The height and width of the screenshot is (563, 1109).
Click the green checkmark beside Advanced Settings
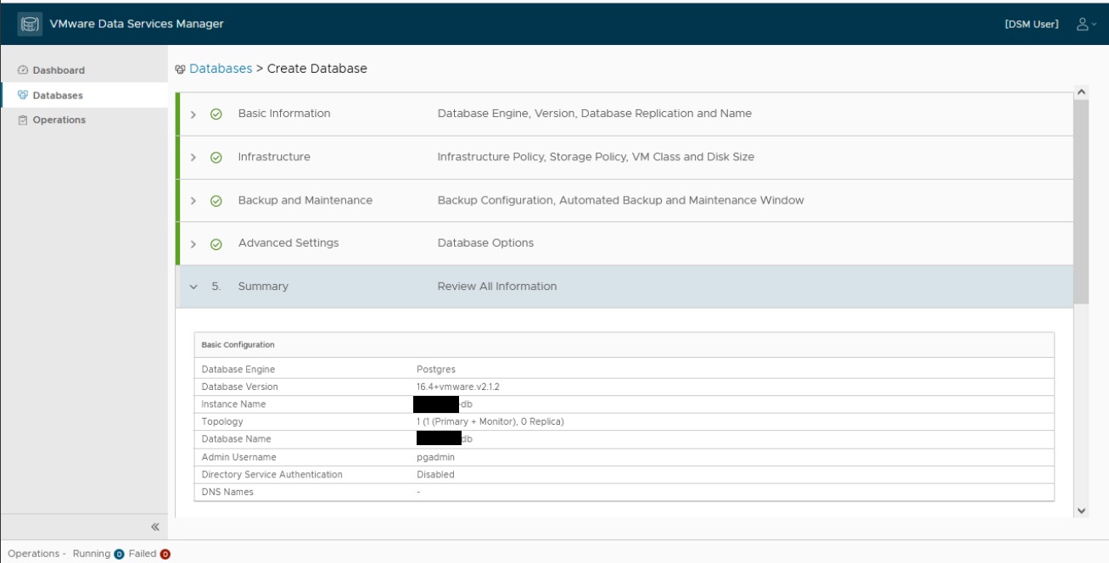point(216,244)
